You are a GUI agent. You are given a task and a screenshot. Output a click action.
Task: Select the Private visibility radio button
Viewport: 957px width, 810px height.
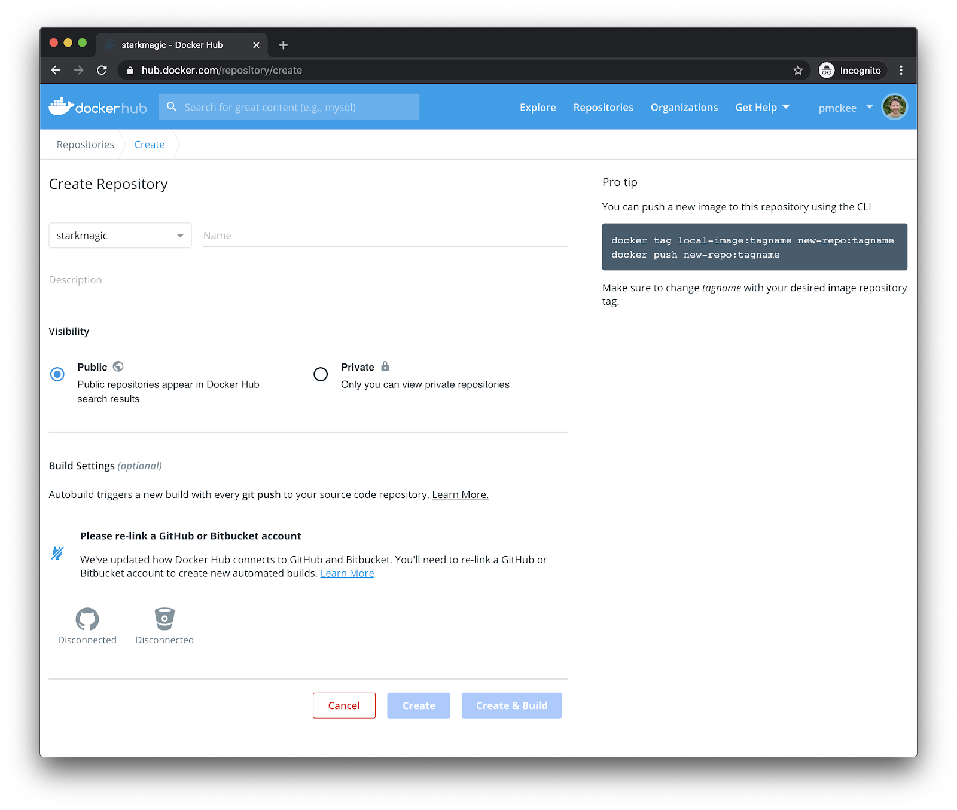pyautogui.click(x=321, y=374)
